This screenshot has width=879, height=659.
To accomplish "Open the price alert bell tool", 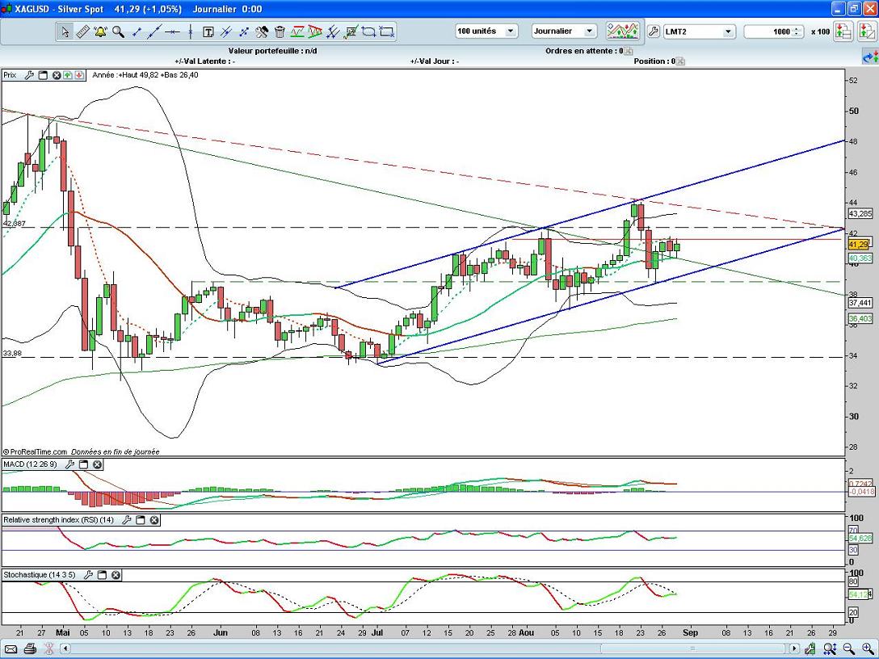I will [100, 31].
